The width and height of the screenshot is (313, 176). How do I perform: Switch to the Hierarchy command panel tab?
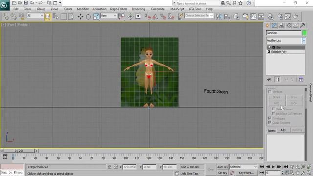click(x=282, y=25)
